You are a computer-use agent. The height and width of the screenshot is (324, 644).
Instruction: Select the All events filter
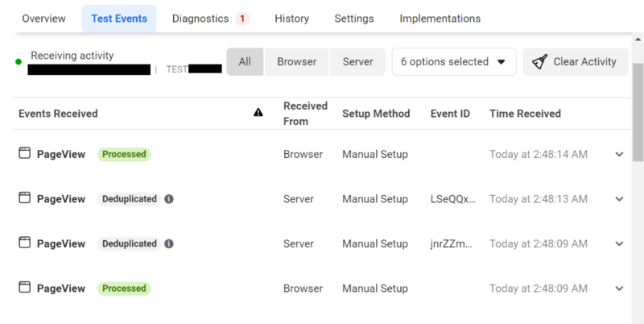(x=245, y=62)
